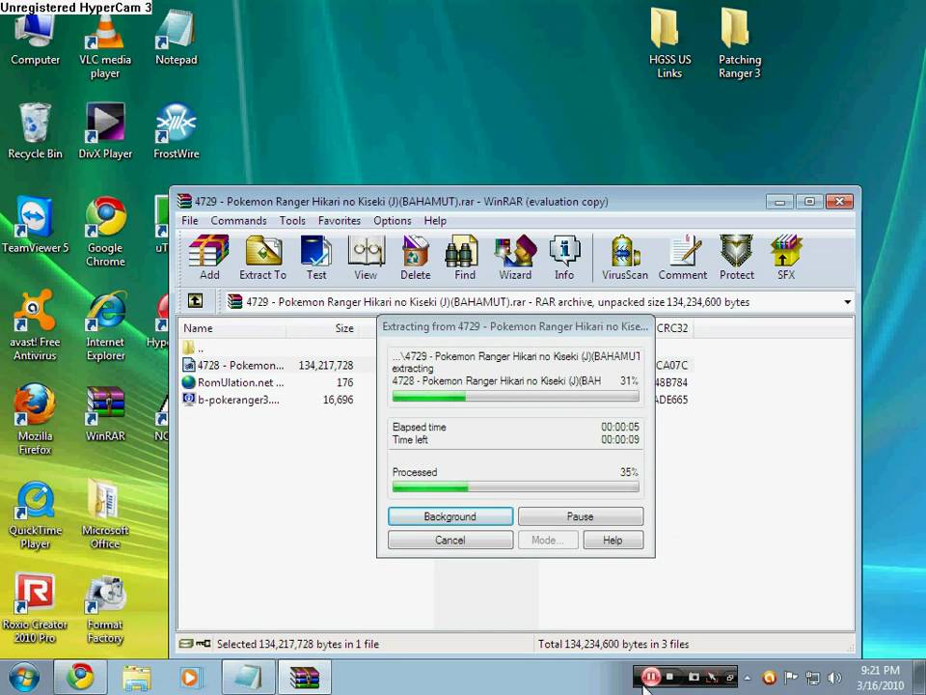Screen dimensions: 926x695
Task: Select the Google Chrome desktop shortcut
Action: coord(105,232)
